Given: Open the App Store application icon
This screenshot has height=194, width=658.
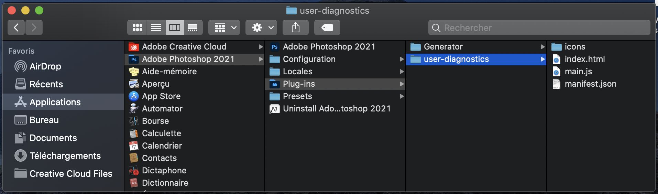Looking at the screenshot, I should [x=134, y=96].
